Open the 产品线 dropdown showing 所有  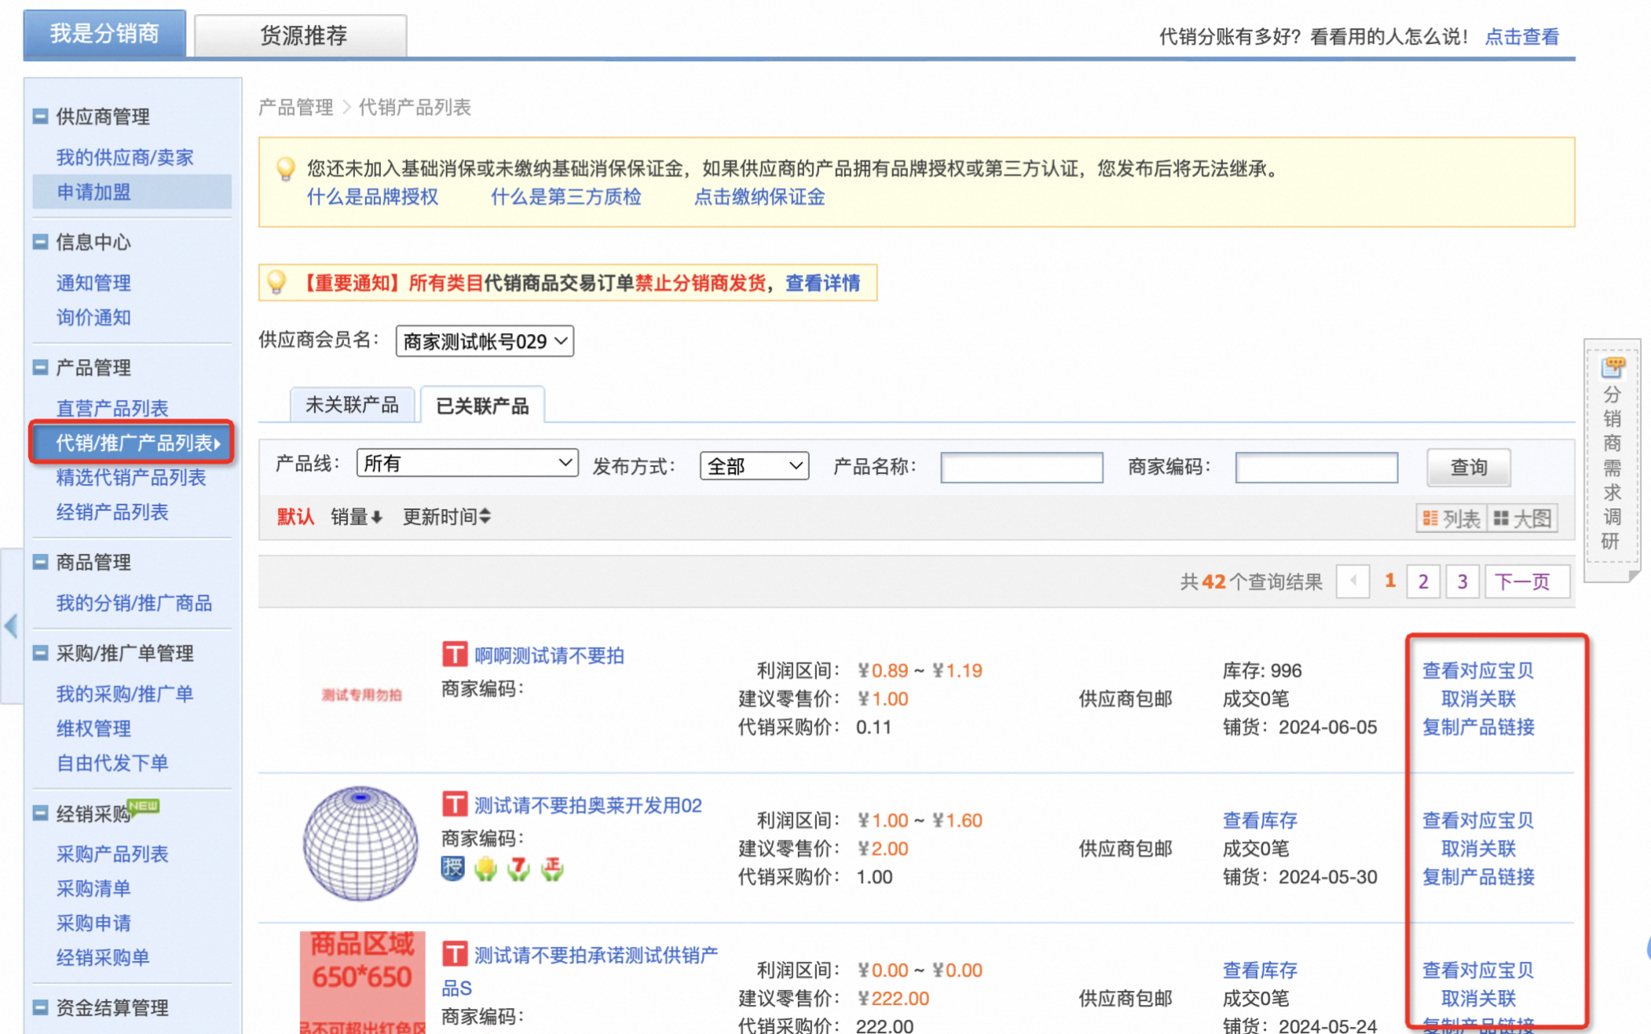coord(467,463)
